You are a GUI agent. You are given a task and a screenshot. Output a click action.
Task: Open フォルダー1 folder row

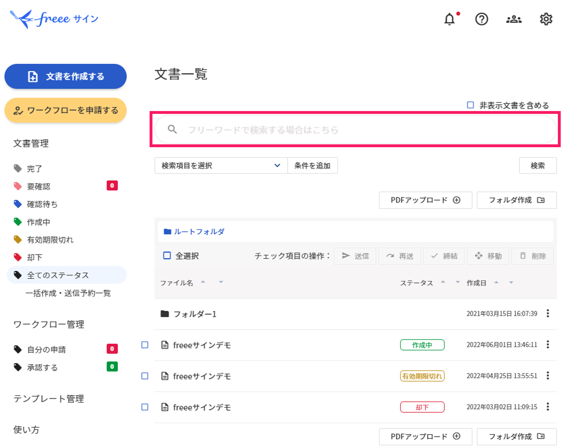tap(355, 314)
